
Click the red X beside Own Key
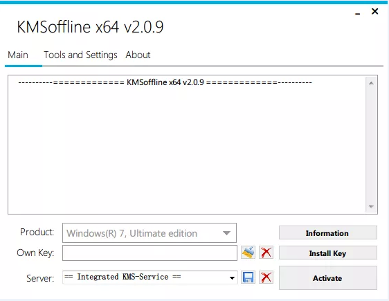[x=266, y=253]
